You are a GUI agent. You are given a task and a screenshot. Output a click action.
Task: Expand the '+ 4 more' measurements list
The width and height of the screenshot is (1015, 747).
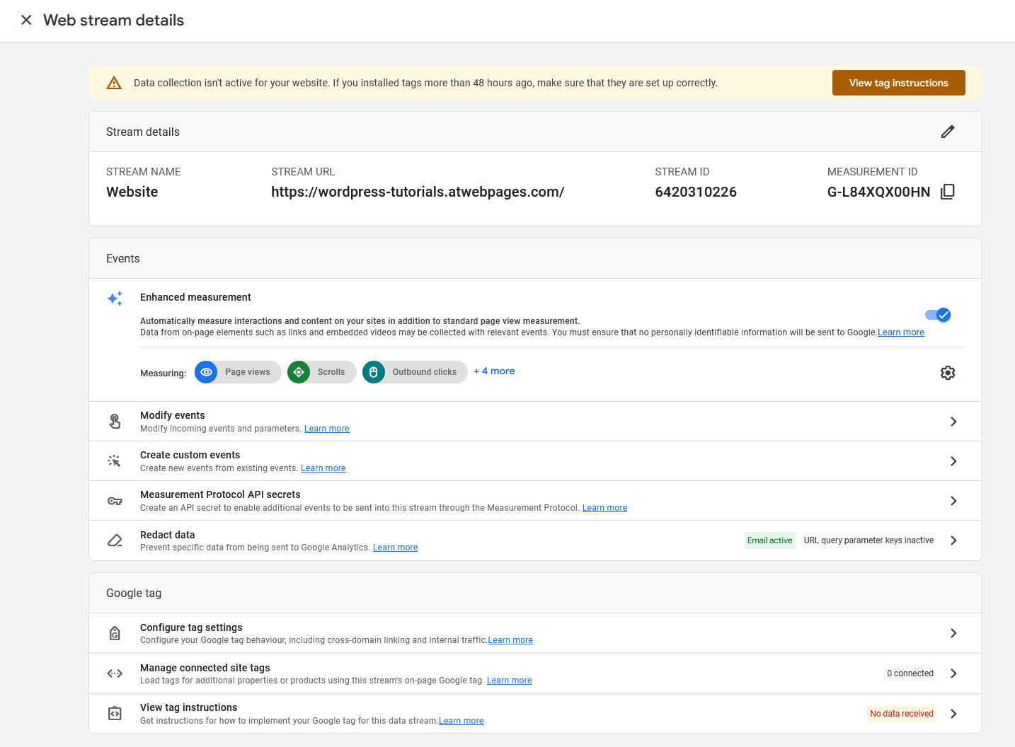click(x=493, y=371)
